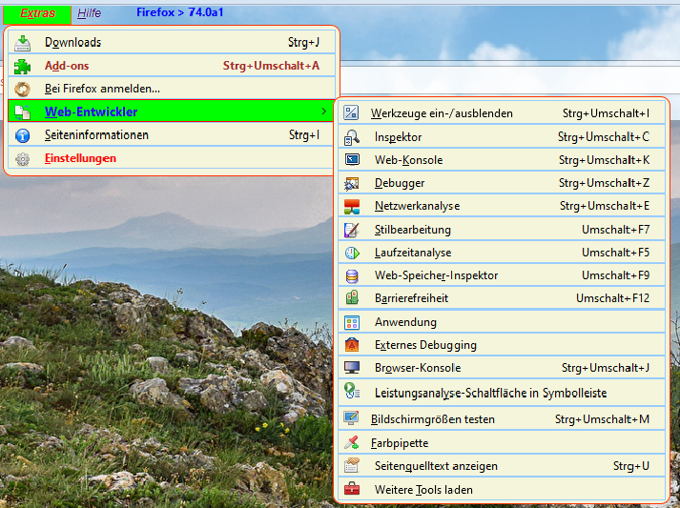Screen dimensions: 680x508
Task: Open Einstellungen from the Extras menu
Action: click(x=80, y=158)
